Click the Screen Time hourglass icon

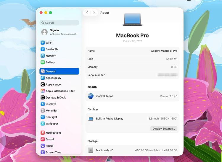pyautogui.click(x=43, y=152)
